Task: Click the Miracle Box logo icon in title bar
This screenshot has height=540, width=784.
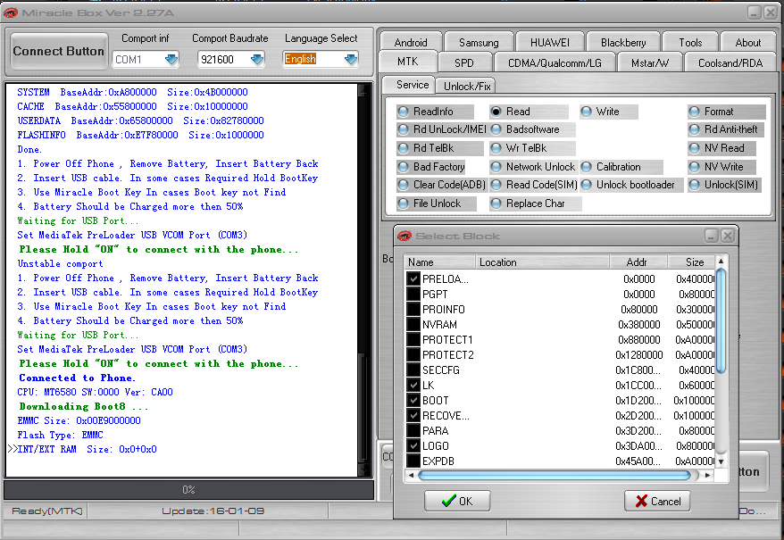Action: (x=10, y=12)
